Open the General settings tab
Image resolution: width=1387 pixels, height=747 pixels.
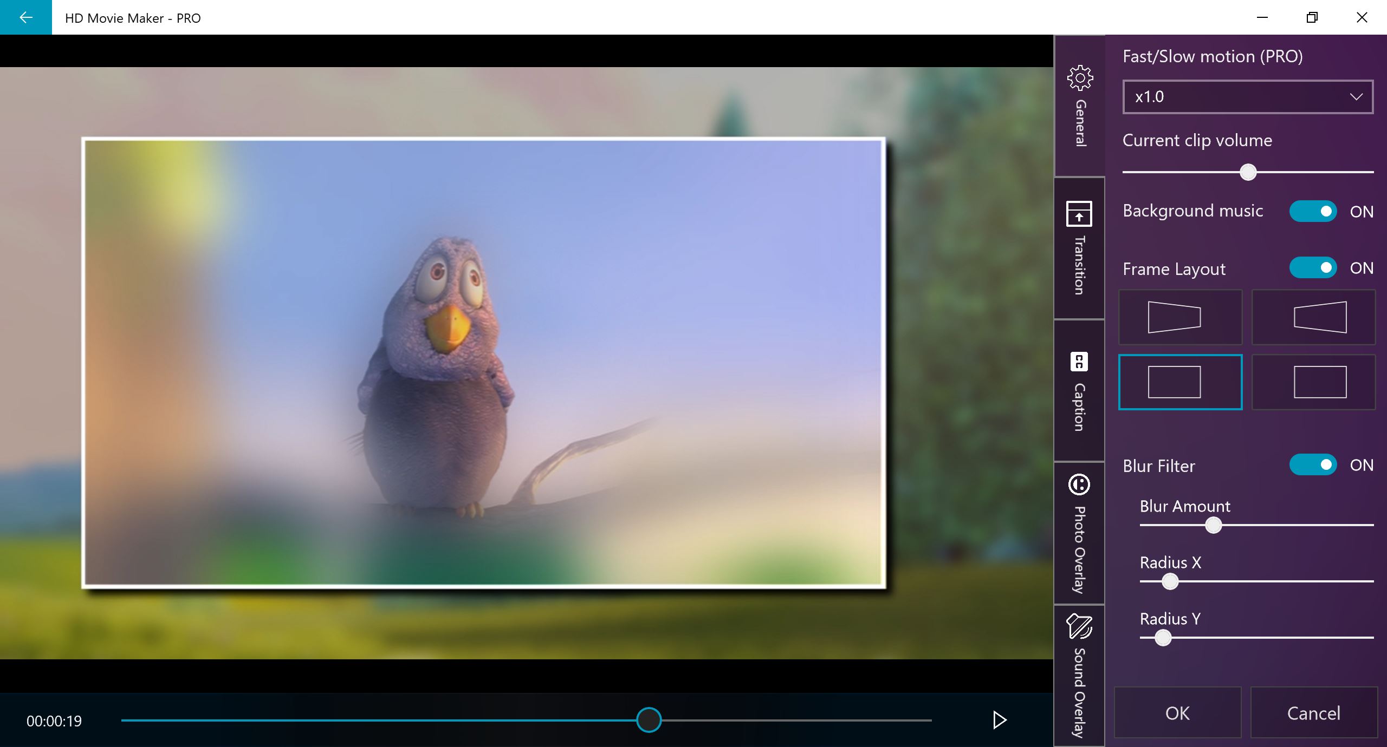tap(1080, 106)
